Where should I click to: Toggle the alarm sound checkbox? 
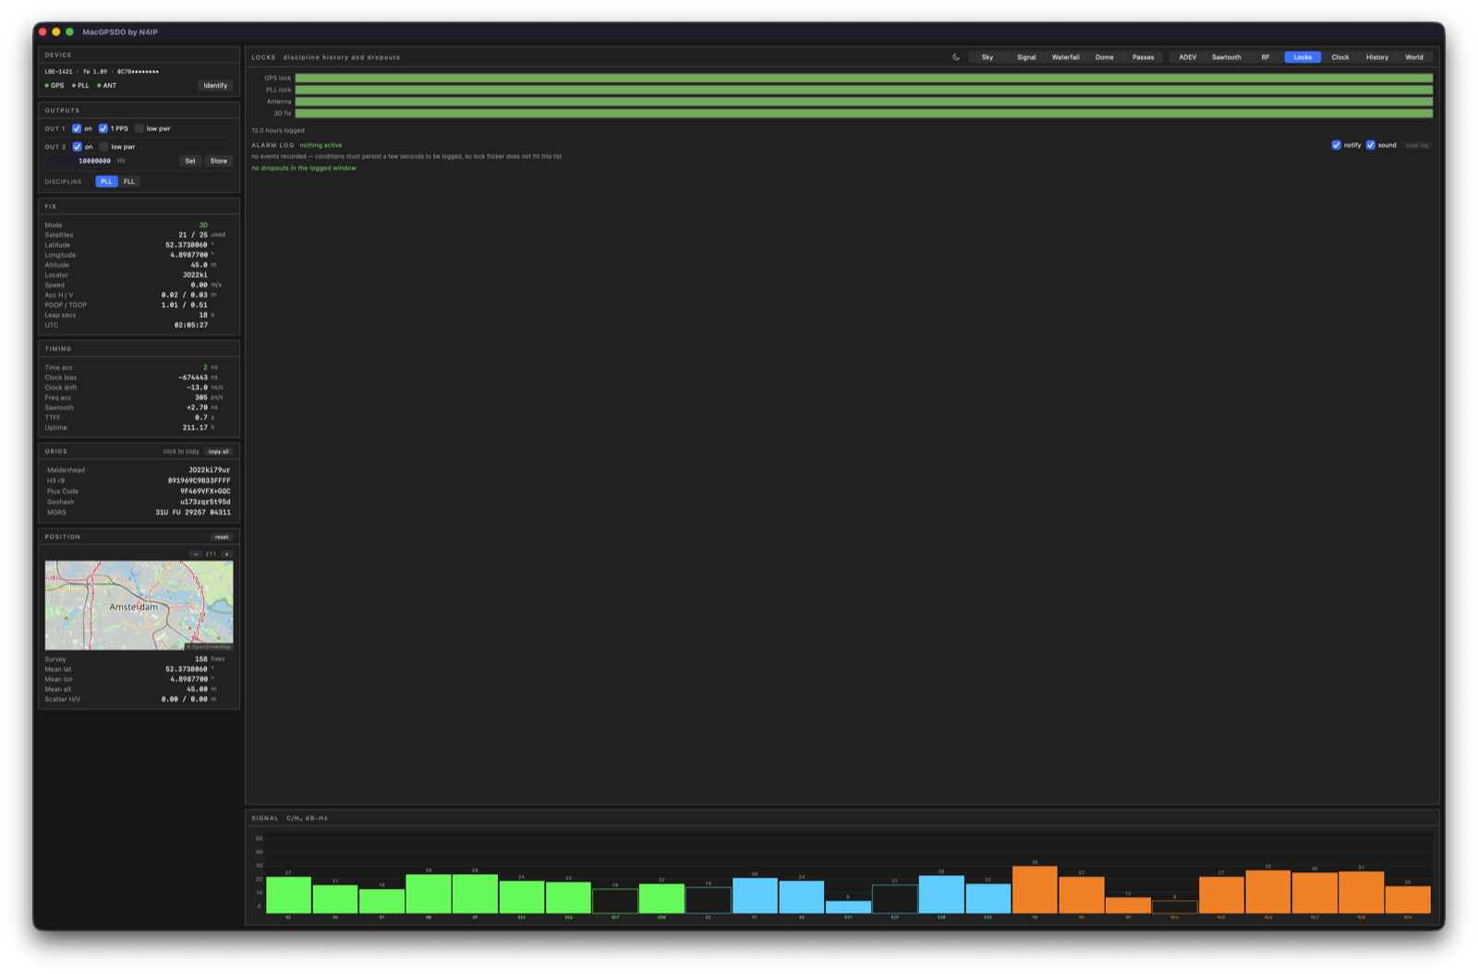pyautogui.click(x=1371, y=145)
